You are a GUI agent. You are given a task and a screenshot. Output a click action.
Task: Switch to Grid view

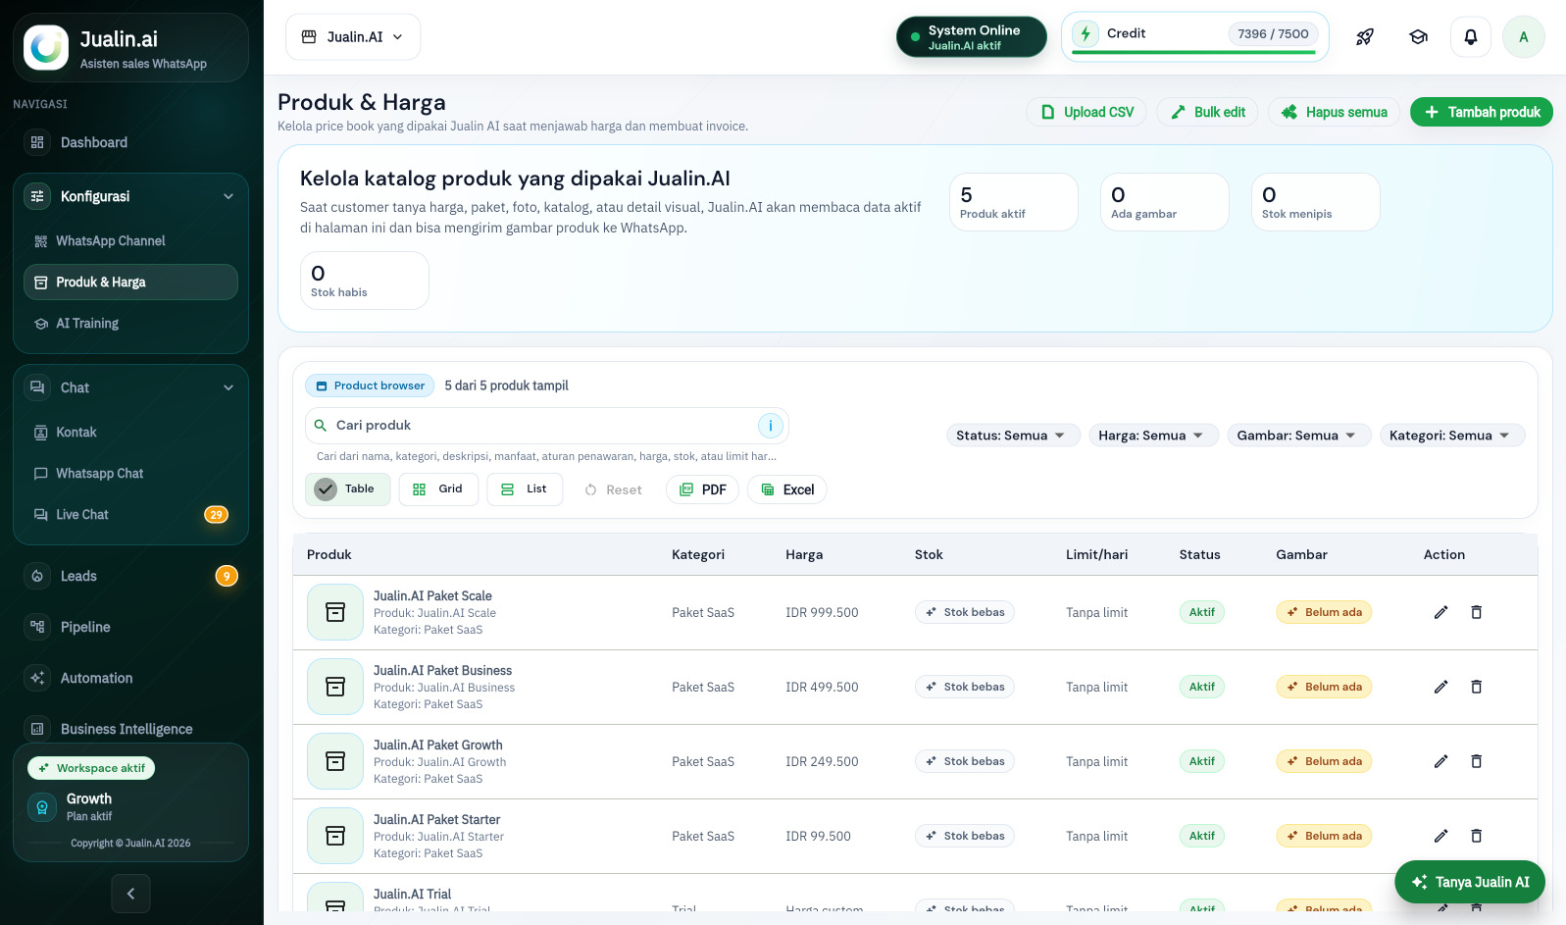coord(438,488)
